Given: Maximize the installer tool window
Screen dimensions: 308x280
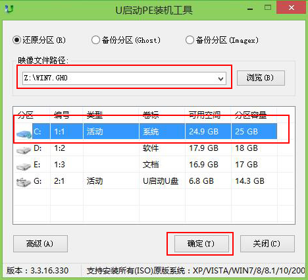Looking at the screenshot, I should [x=268, y=8].
